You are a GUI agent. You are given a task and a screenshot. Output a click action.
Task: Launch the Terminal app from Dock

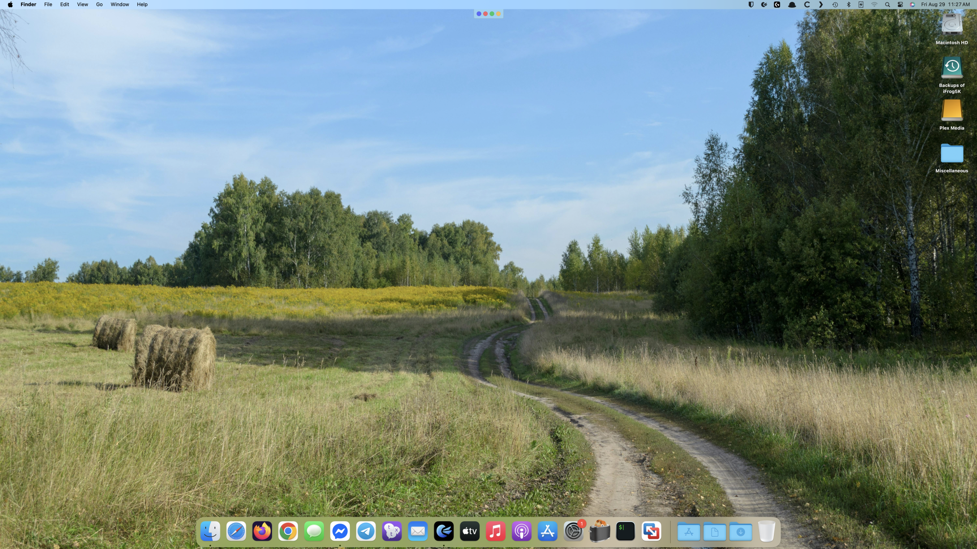[625, 531]
